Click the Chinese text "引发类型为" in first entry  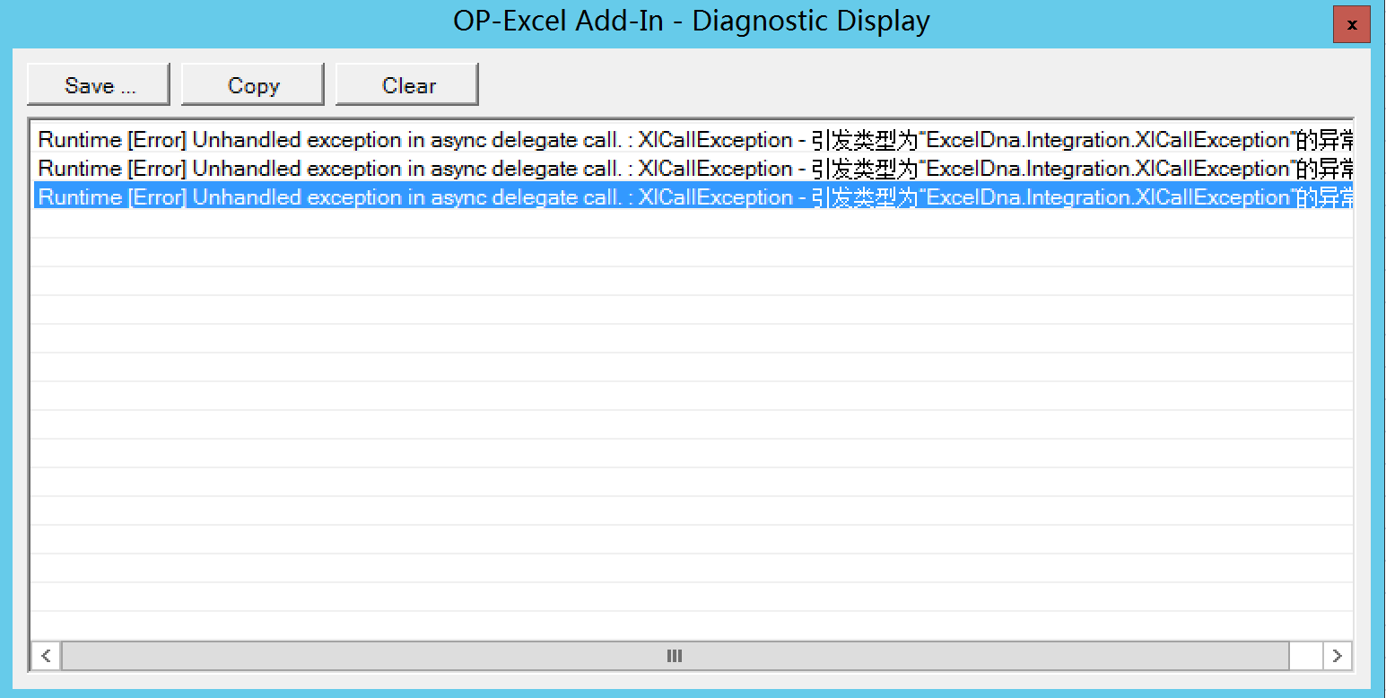[x=860, y=140]
